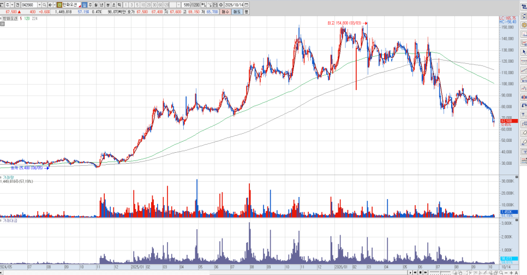Open the market type dropdown next to 주
This screenshot has height=275, width=527.
pos(12,5)
